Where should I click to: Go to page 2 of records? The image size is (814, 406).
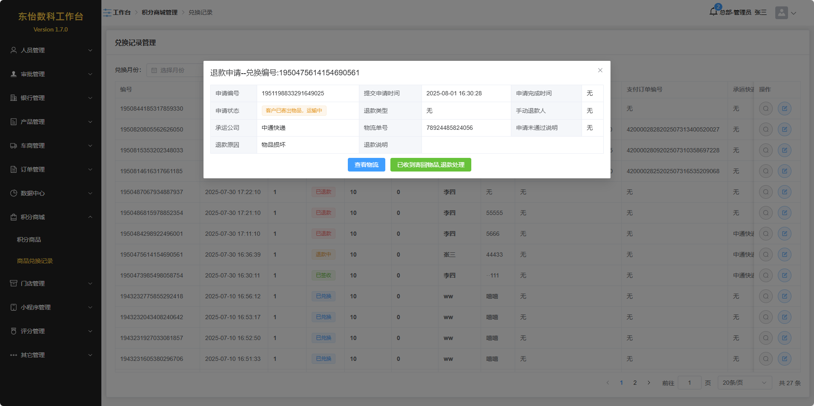(635, 383)
